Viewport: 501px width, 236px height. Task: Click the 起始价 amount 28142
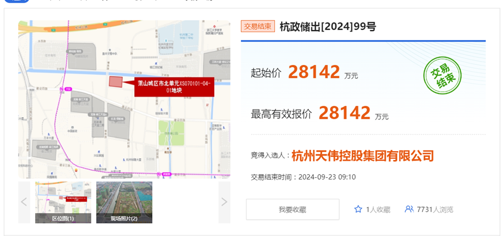(x=314, y=72)
